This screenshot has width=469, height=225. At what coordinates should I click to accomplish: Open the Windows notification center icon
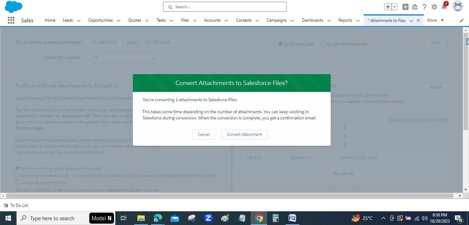point(458,218)
